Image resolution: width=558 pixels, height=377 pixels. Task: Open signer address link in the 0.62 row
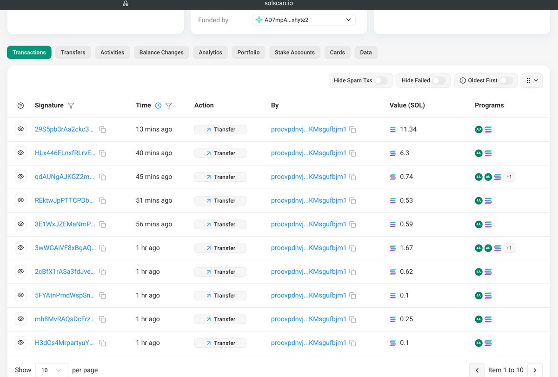click(309, 271)
